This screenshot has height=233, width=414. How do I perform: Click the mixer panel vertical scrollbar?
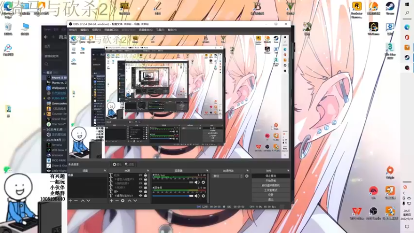pos(208,187)
